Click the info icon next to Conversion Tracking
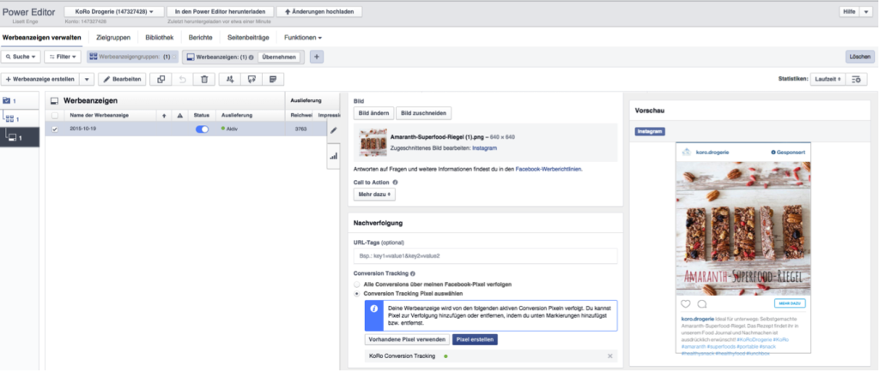Screen dimensions: 879x371 point(413,274)
